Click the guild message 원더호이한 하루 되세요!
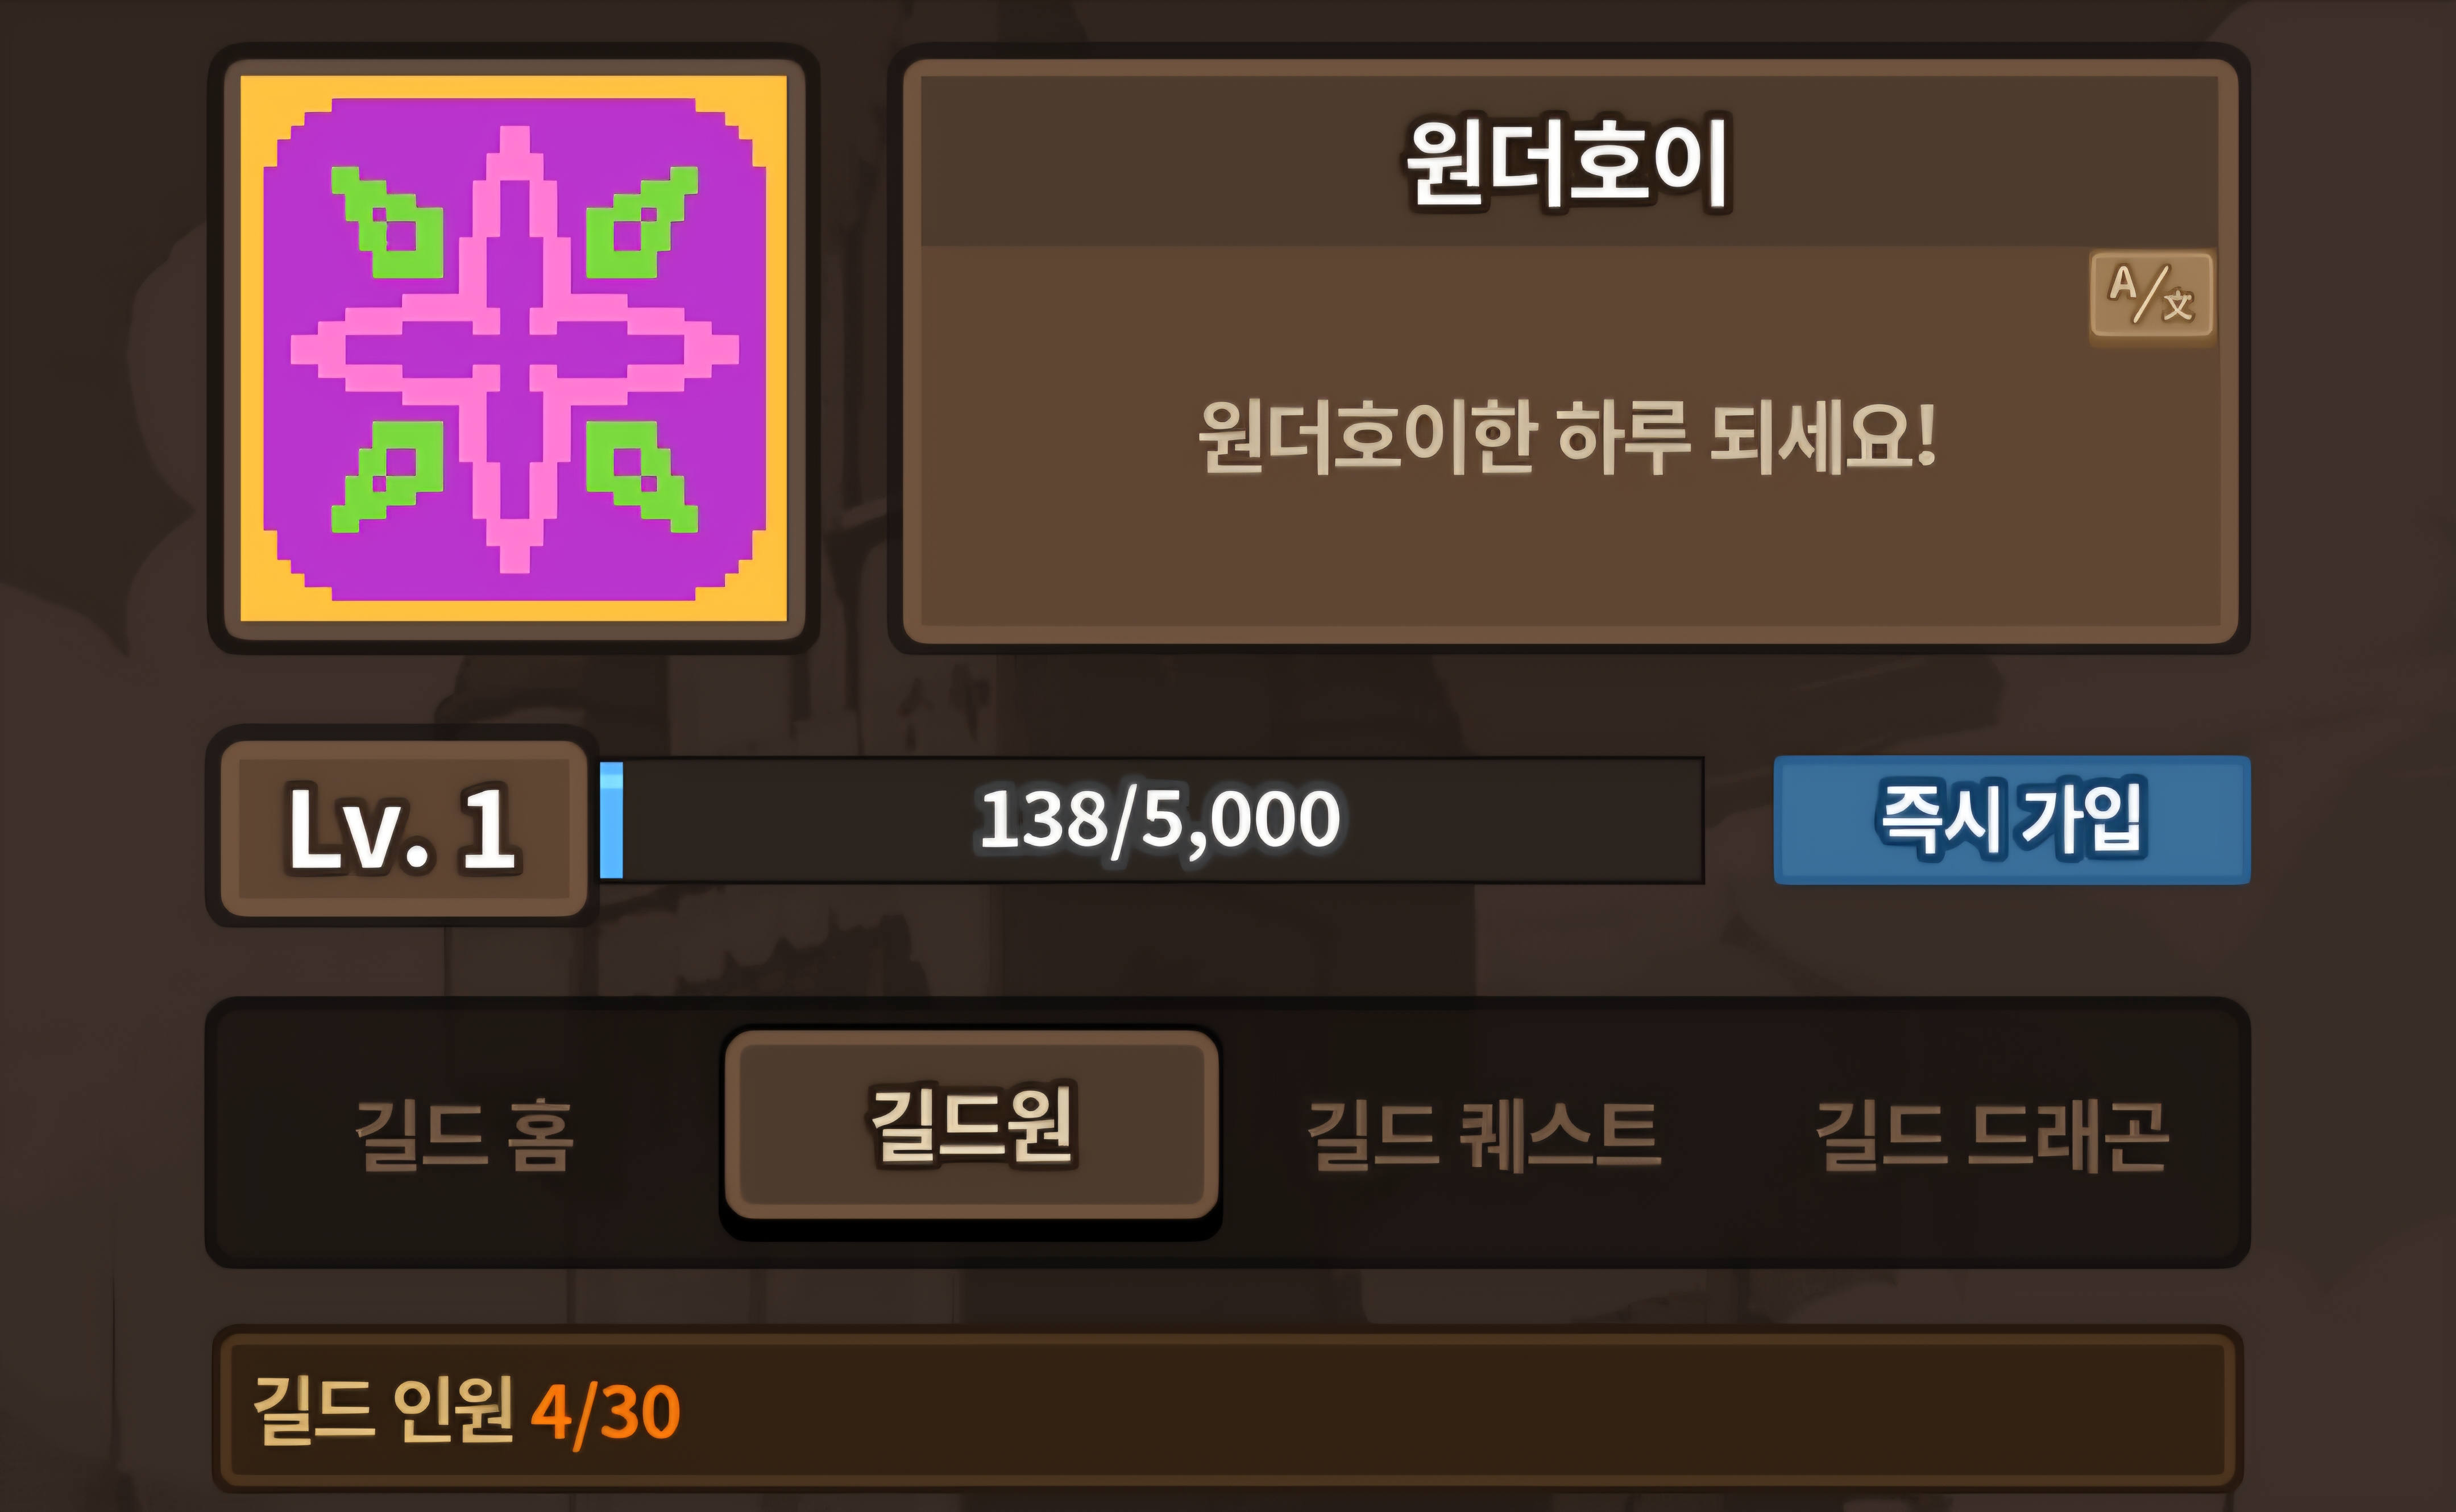Screen dimensions: 2456x1512 click(x=1568, y=438)
